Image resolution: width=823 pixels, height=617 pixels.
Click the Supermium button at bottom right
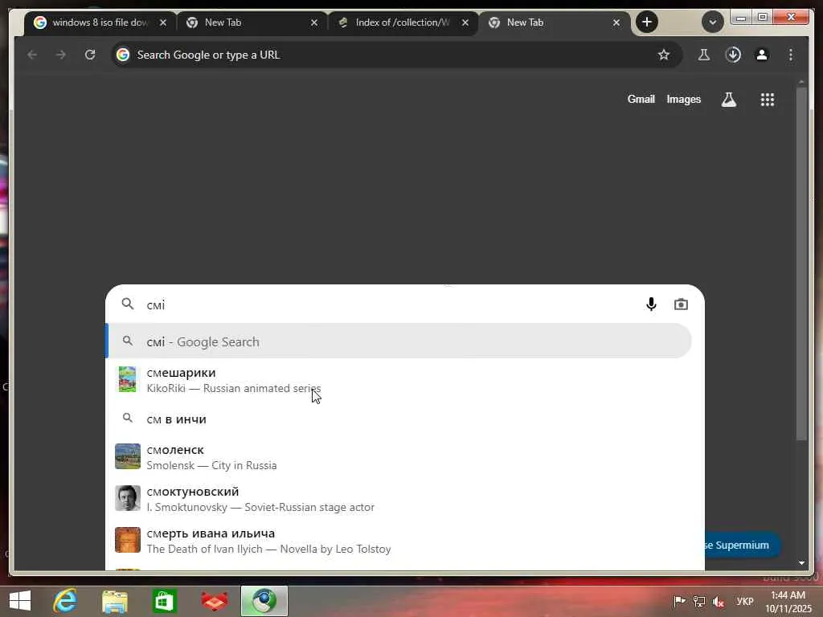[742, 545]
